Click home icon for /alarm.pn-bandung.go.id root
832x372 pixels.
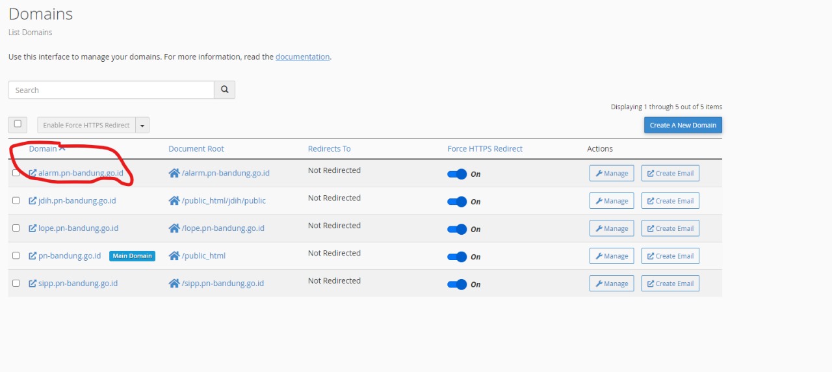[174, 173]
